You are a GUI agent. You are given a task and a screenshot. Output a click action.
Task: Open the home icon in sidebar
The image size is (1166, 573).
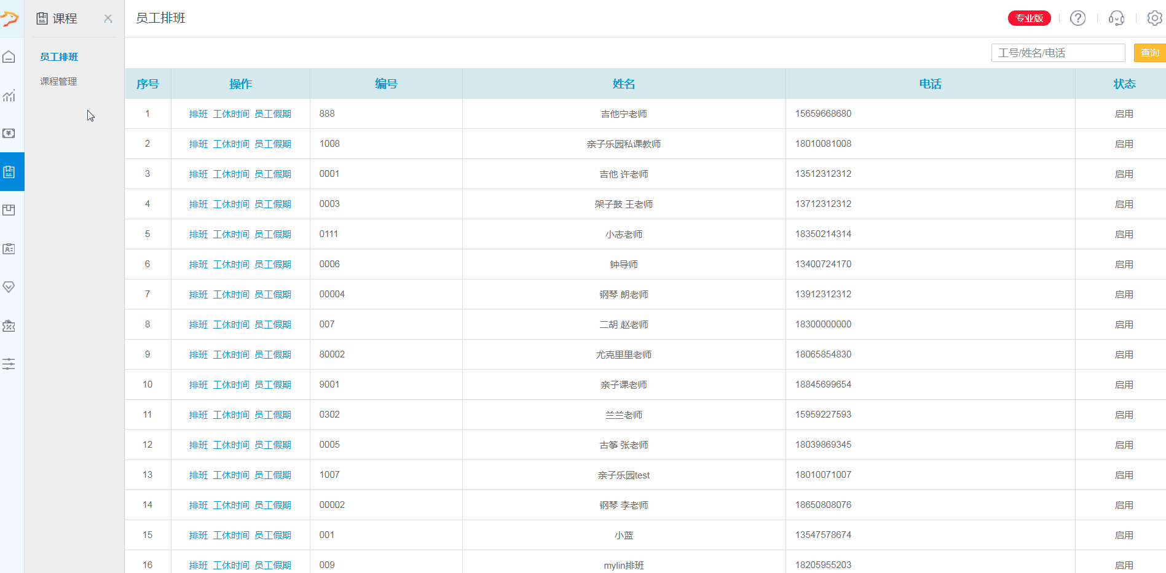click(x=9, y=57)
